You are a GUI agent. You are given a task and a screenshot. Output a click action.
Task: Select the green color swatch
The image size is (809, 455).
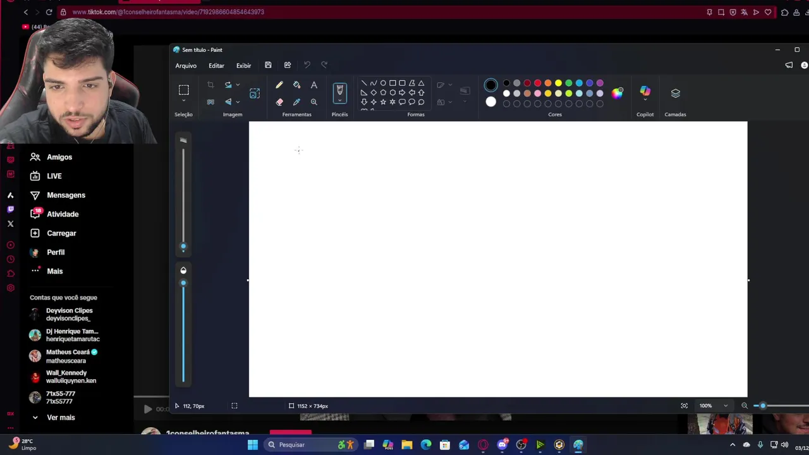569,83
